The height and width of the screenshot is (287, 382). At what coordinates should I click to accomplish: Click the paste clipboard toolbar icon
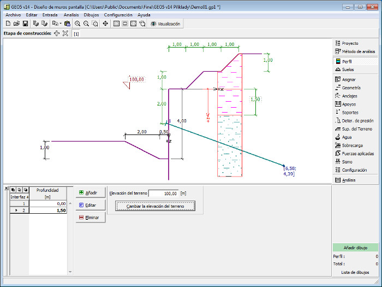(x=67, y=24)
